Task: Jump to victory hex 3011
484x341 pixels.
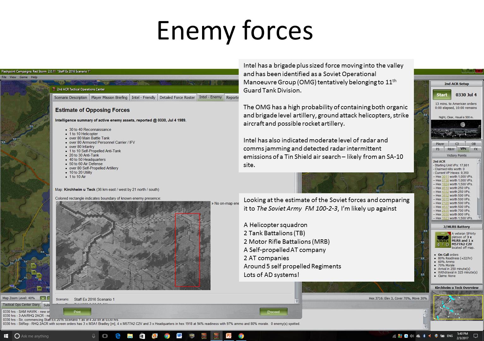Action: click(445, 177)
